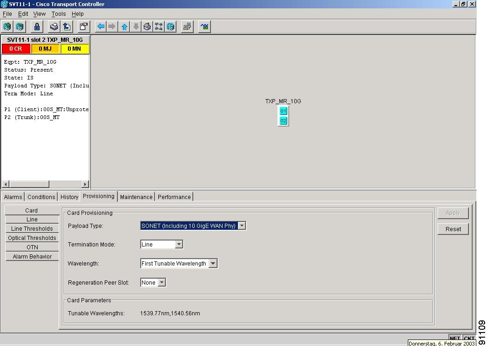The image size is (487, 346).
Task: Open the Tools menu
Action: tap(58, 14)
